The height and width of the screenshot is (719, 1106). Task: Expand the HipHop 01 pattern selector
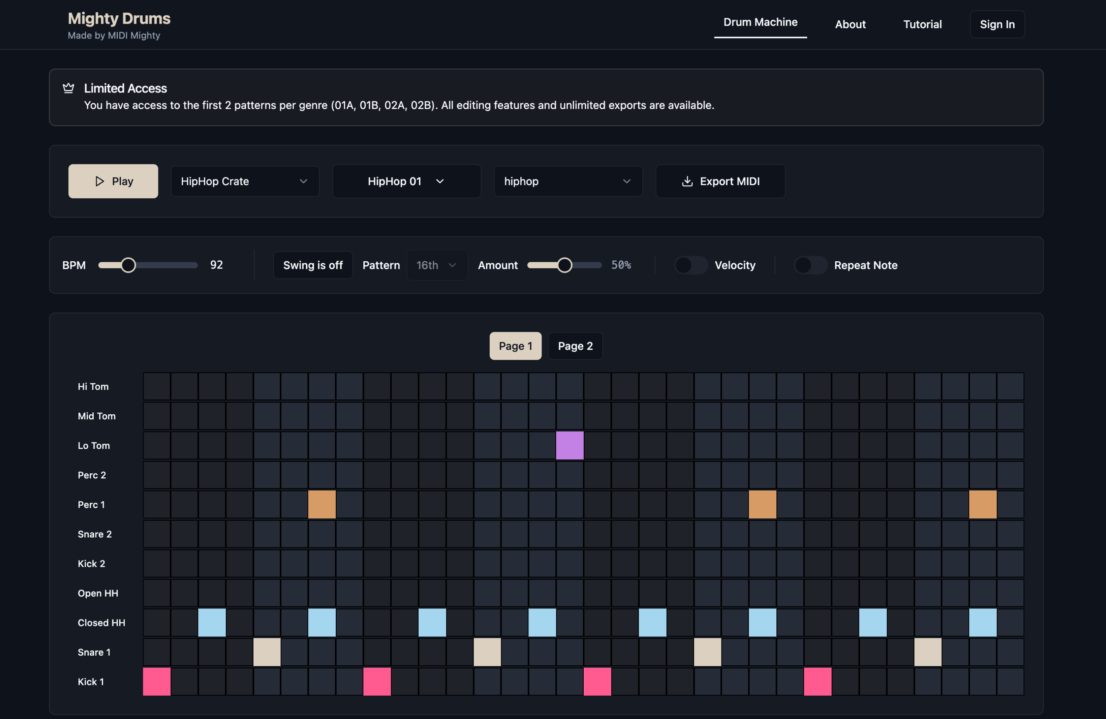coord(406,181)
